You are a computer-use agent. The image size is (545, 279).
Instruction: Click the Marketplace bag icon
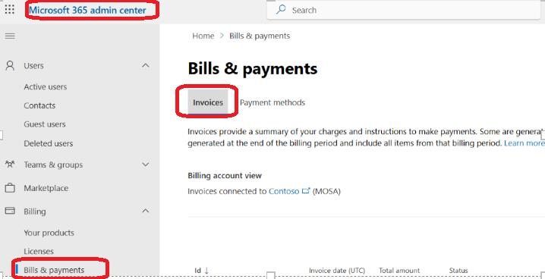tap(10, 188)
